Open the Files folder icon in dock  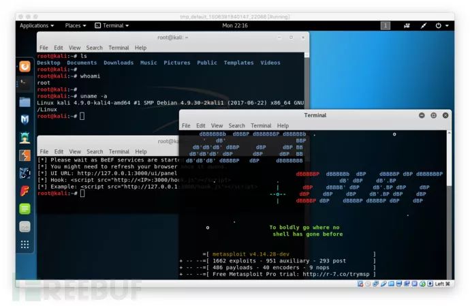pos(25,102)
